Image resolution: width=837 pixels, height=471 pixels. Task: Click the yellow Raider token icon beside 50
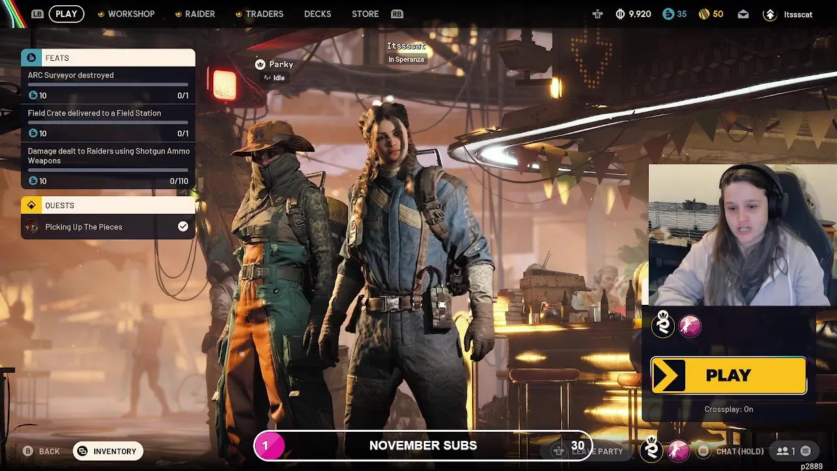[x=704, y=14]
